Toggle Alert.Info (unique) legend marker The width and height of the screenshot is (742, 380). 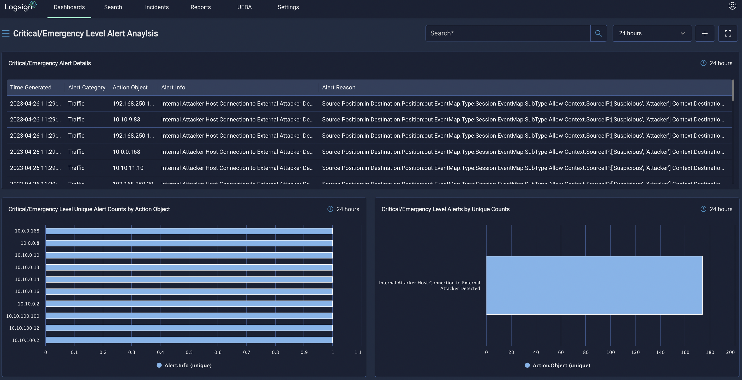[x=159, y=365]
